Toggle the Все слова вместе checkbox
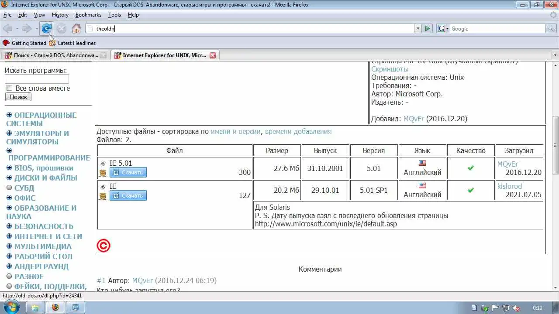Screen dimensions: 559x314 [x=9, y=88]
